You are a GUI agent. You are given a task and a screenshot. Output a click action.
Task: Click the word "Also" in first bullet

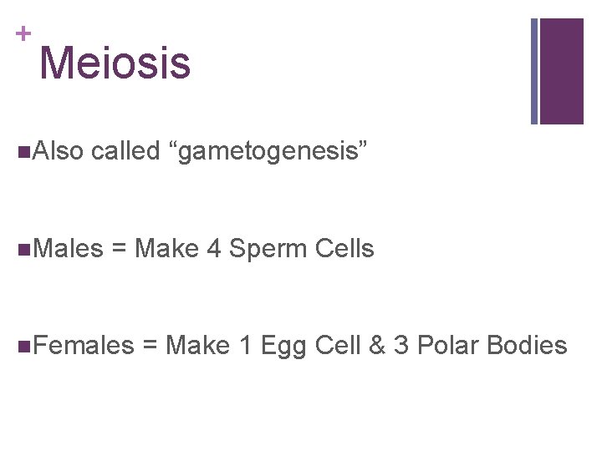click(57, 151)
